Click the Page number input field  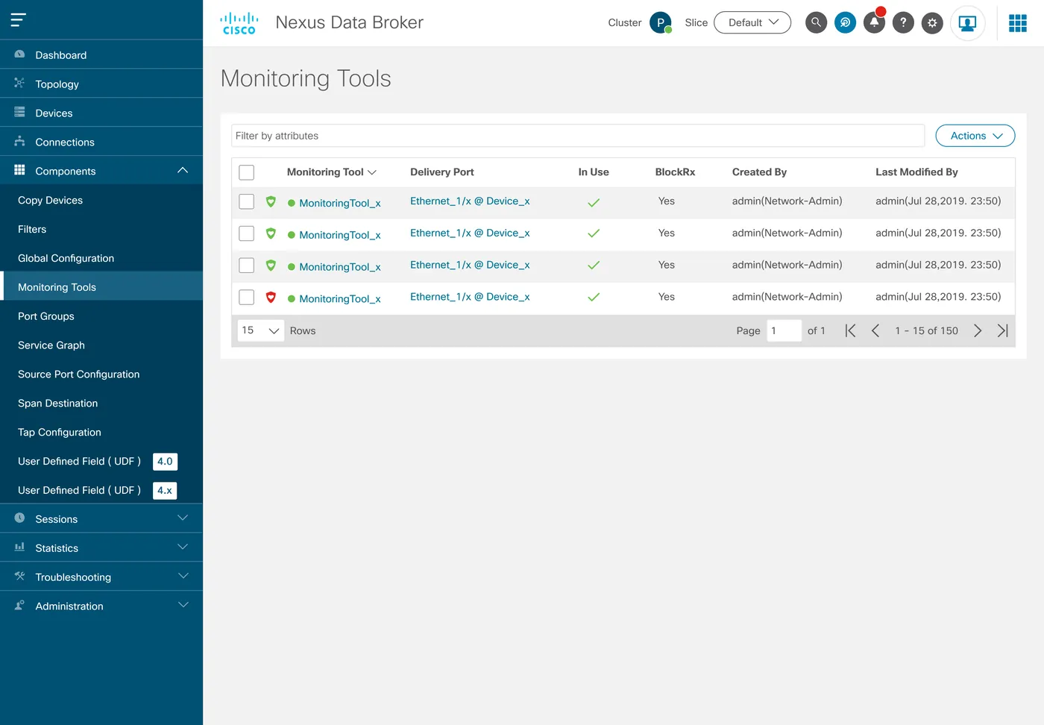(x=784, y=330)
